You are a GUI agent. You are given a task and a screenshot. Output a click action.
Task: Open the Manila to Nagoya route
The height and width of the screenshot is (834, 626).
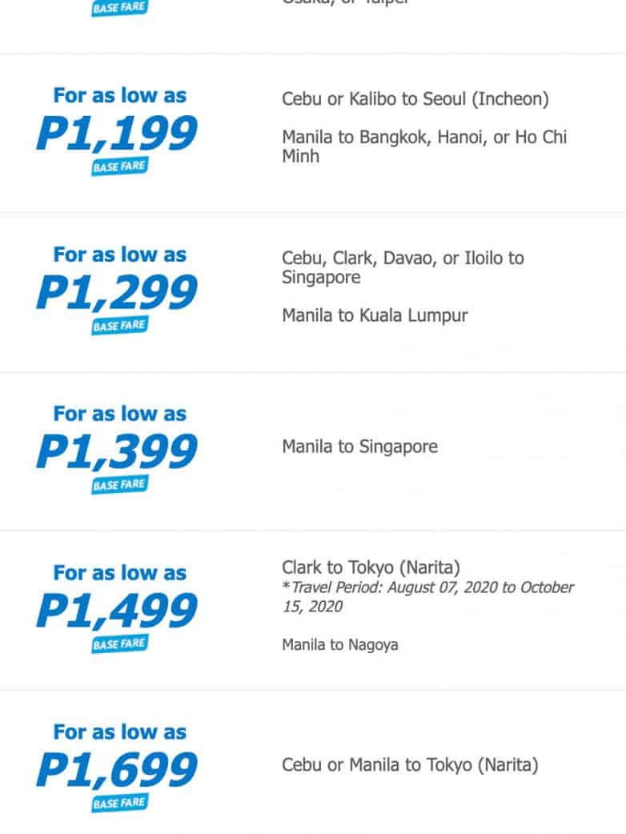pyautogui.click(x=339, y=644)
